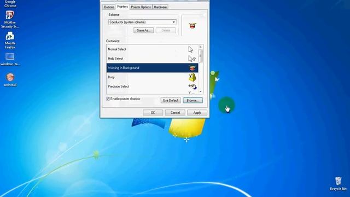Switch to the Buttons tab
The width and height of the screenshot is (350, 197).
109,7
